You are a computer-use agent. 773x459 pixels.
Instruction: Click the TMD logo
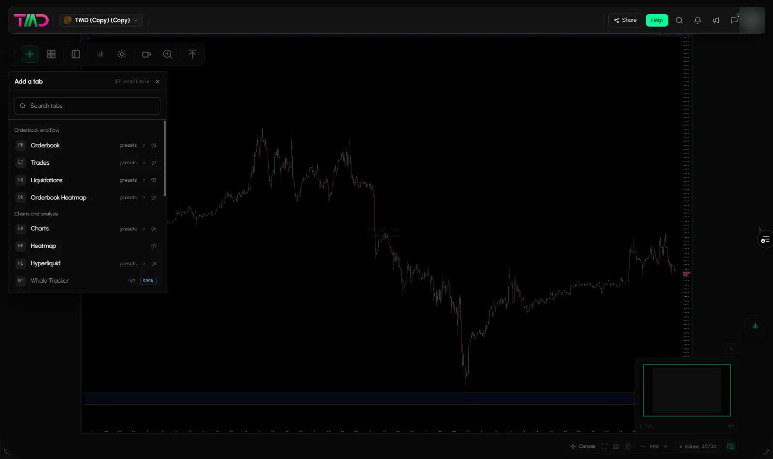[31, 20]
